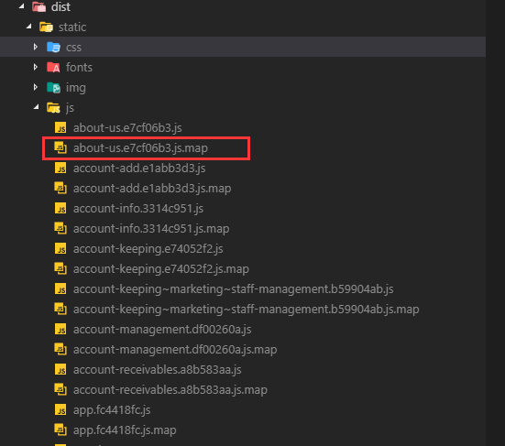
Task: Select account-add.e1abb3d3.js file
Action: click(x=139, y=169)
